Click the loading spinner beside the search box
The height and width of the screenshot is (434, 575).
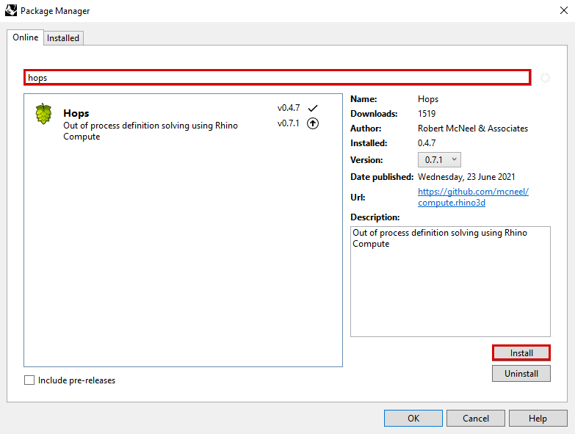(545, 78)
